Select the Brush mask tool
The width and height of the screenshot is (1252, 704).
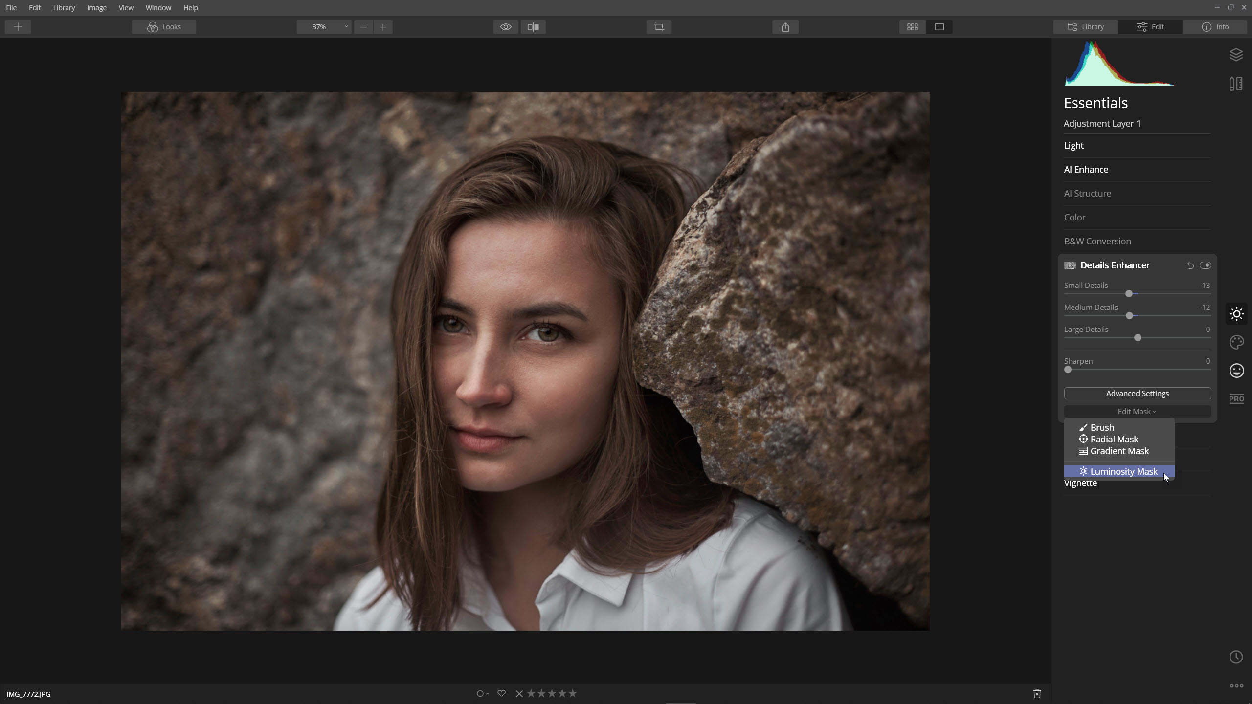(x=1101, y=426)
